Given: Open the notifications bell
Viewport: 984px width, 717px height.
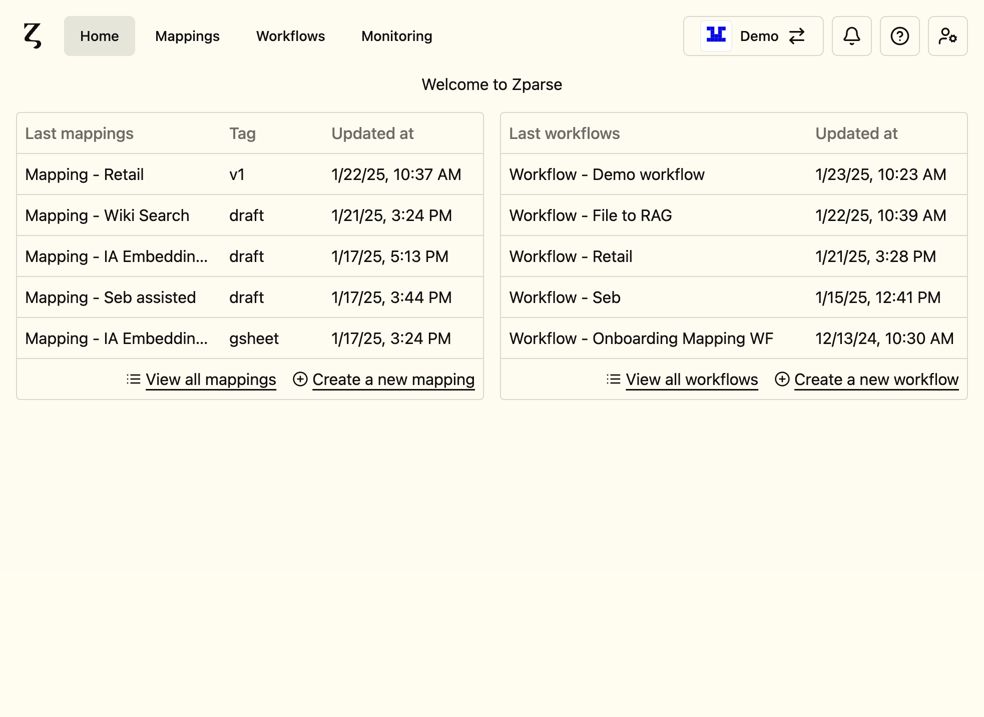Looking at the screenshot, I should coord(851,36).
